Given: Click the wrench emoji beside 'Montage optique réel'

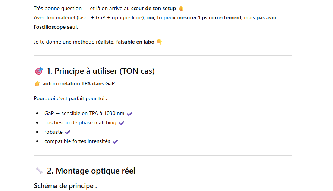Looking at the screenshot, I should [x=39, y=171].
